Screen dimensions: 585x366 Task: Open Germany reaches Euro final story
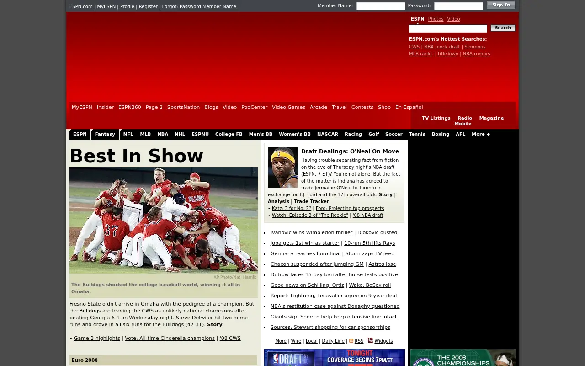pyautogui.click(x=305, y=254)
